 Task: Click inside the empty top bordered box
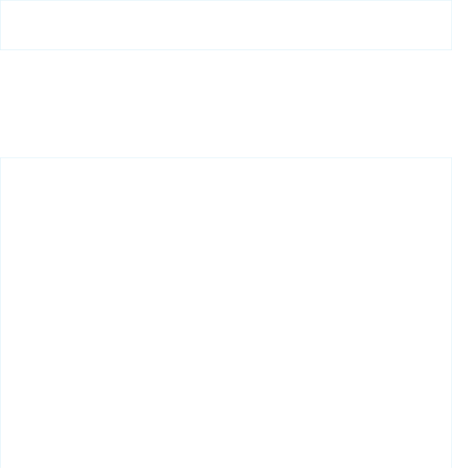(x=226, y=25)
